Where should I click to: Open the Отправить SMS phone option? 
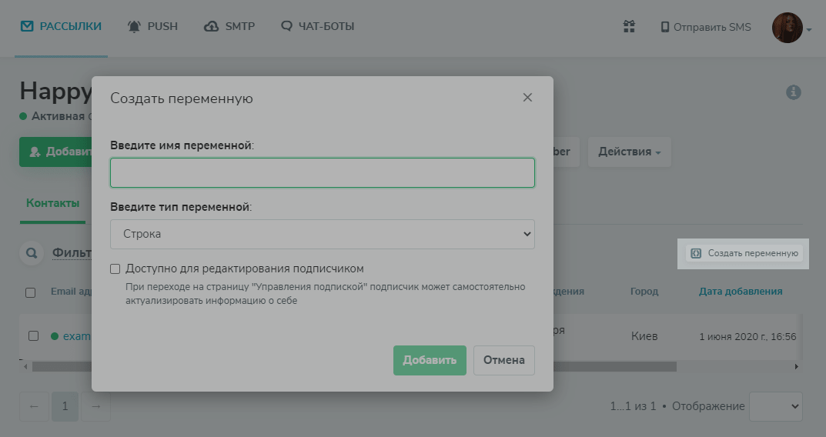pos(705,27)
